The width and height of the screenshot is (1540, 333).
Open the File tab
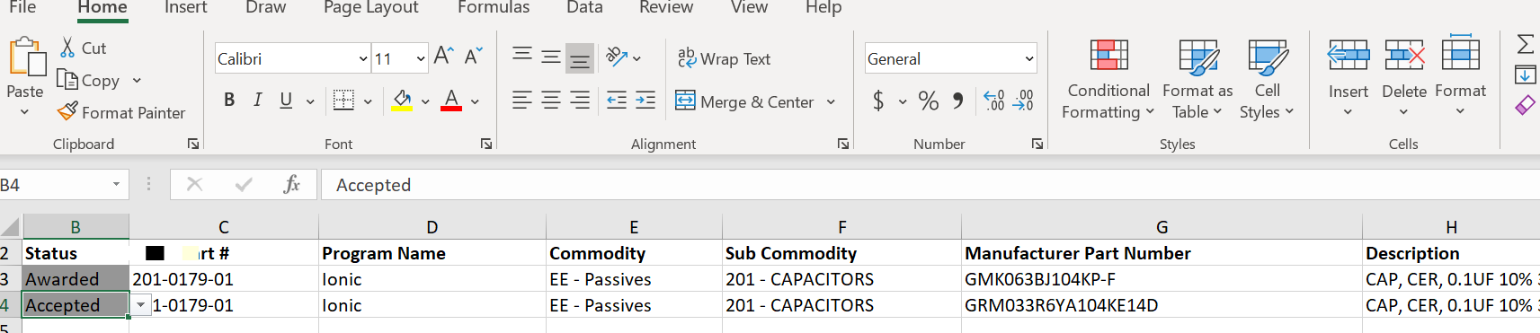click(22, 8)
